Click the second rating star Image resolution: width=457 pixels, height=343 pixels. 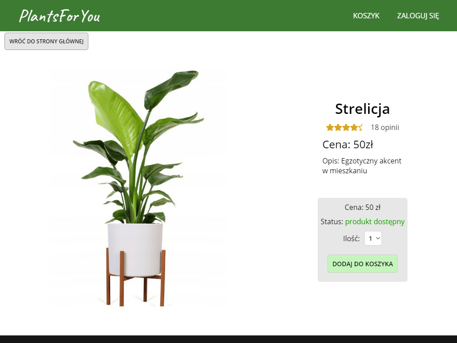(x=338, y=127)
